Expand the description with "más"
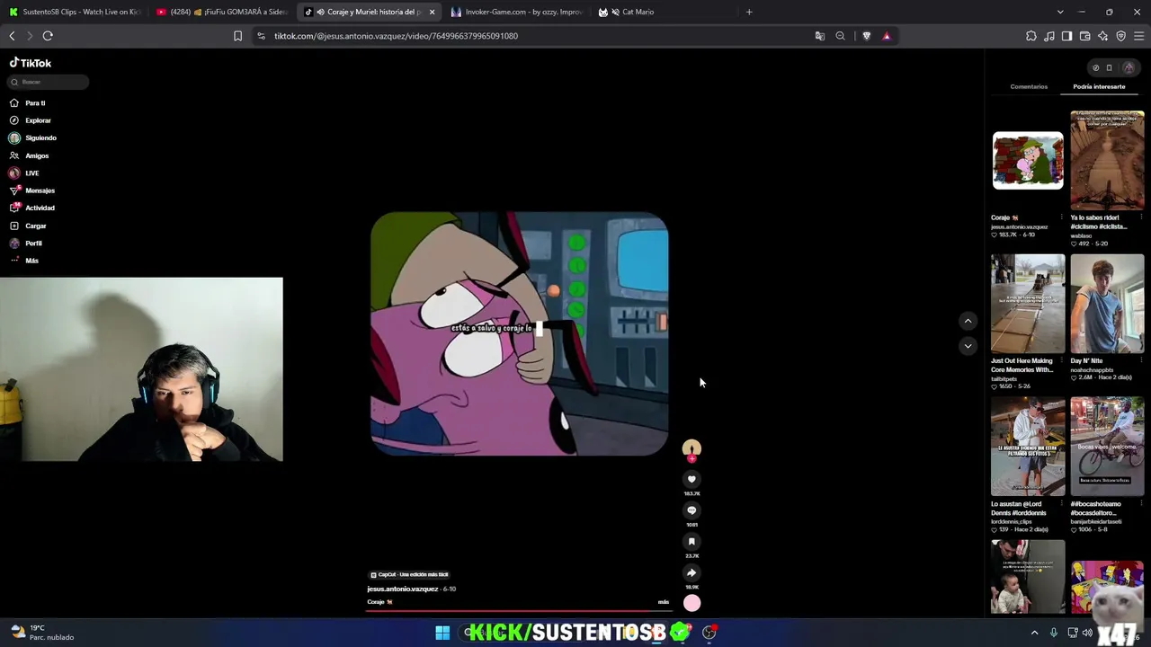 [664, 602]
